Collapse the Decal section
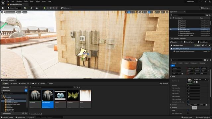This screenshot has width=212, height=119. point(171,76)
